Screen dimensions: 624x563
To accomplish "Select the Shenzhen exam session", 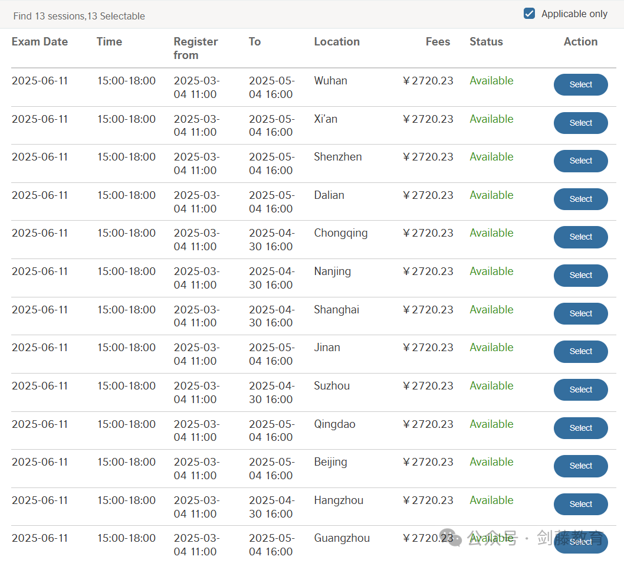I will click(580, 161).
